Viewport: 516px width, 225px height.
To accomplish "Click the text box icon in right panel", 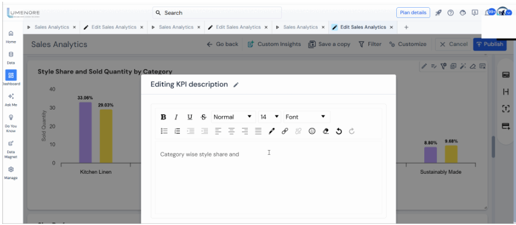I will point(506,109).
